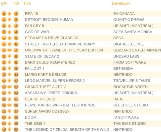
Task: Open the God of War entry
Action: 37,32
